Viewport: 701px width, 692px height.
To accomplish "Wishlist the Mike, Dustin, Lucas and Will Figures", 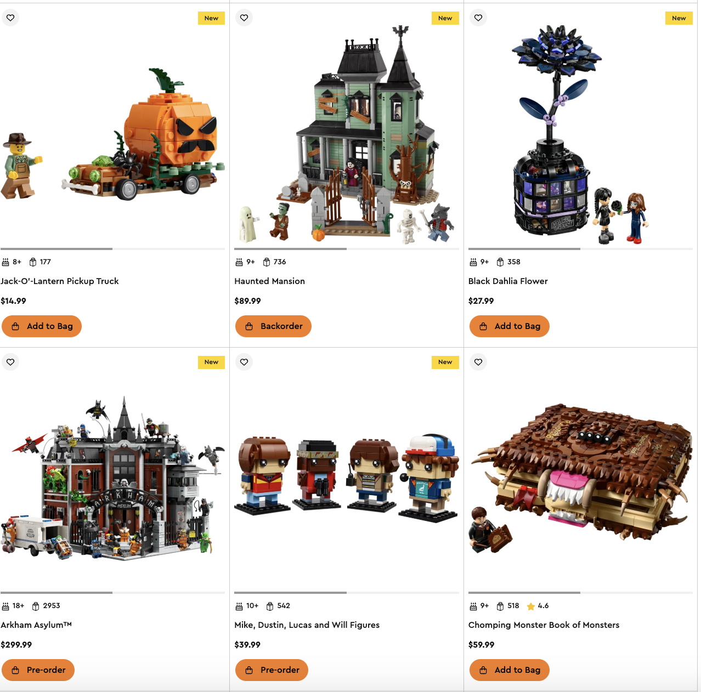I will click(244, 362).
